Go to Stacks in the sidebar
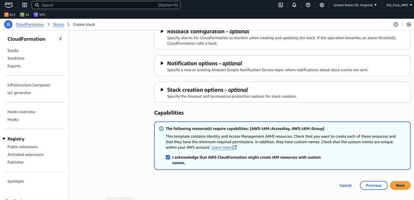 click(13, 50)
